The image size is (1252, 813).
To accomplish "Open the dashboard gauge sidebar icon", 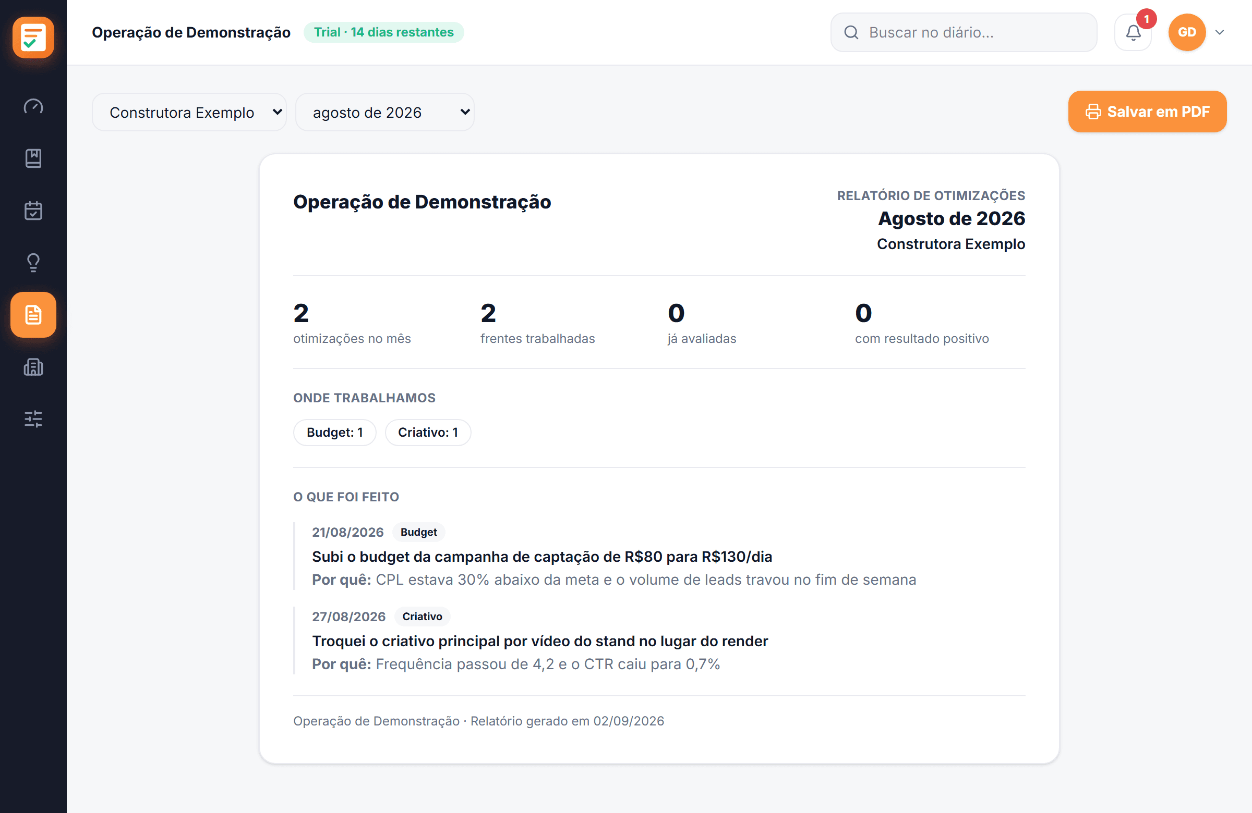I will pyautogui.click(x=33, y=107).
